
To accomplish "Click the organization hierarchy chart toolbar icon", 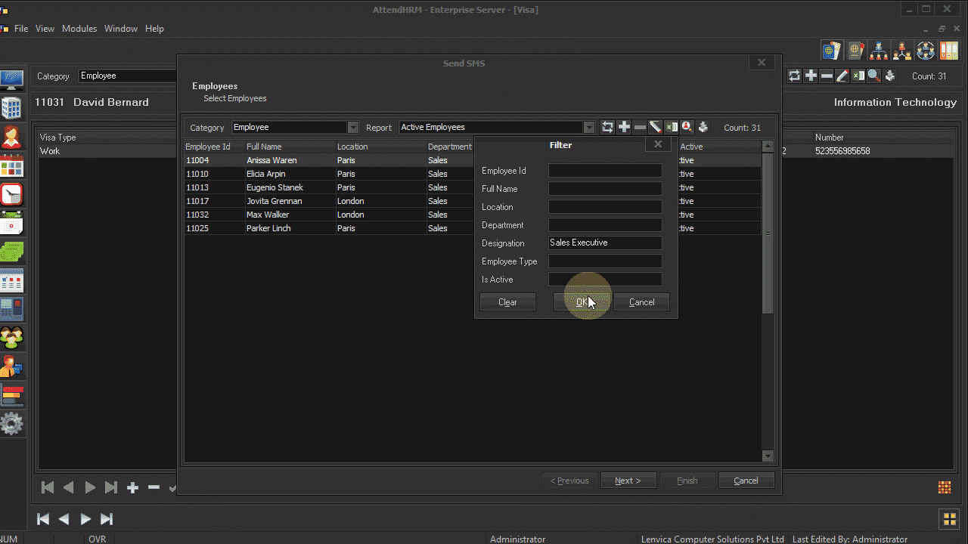I will 879,51.
